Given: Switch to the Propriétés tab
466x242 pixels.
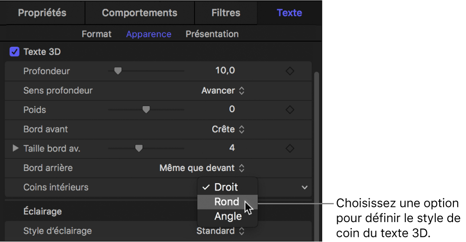Looking at the screenshot, I should (42, 13).
